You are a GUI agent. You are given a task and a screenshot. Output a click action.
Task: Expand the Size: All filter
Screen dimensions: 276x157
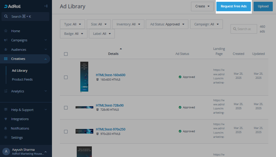point(99,24)
